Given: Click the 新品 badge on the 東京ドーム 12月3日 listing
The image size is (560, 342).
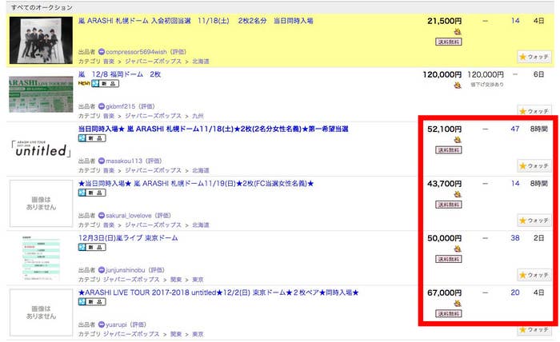Looking at the screenshot, I should pyautogui.click(x=92, y=247).
